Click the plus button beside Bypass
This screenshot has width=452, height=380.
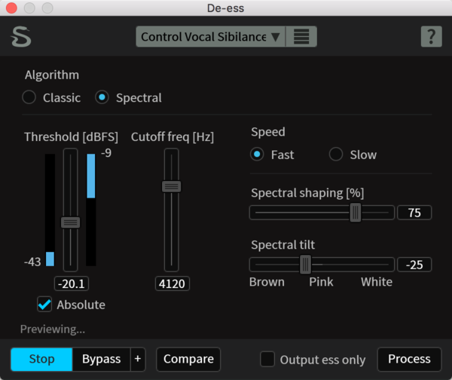137,359
